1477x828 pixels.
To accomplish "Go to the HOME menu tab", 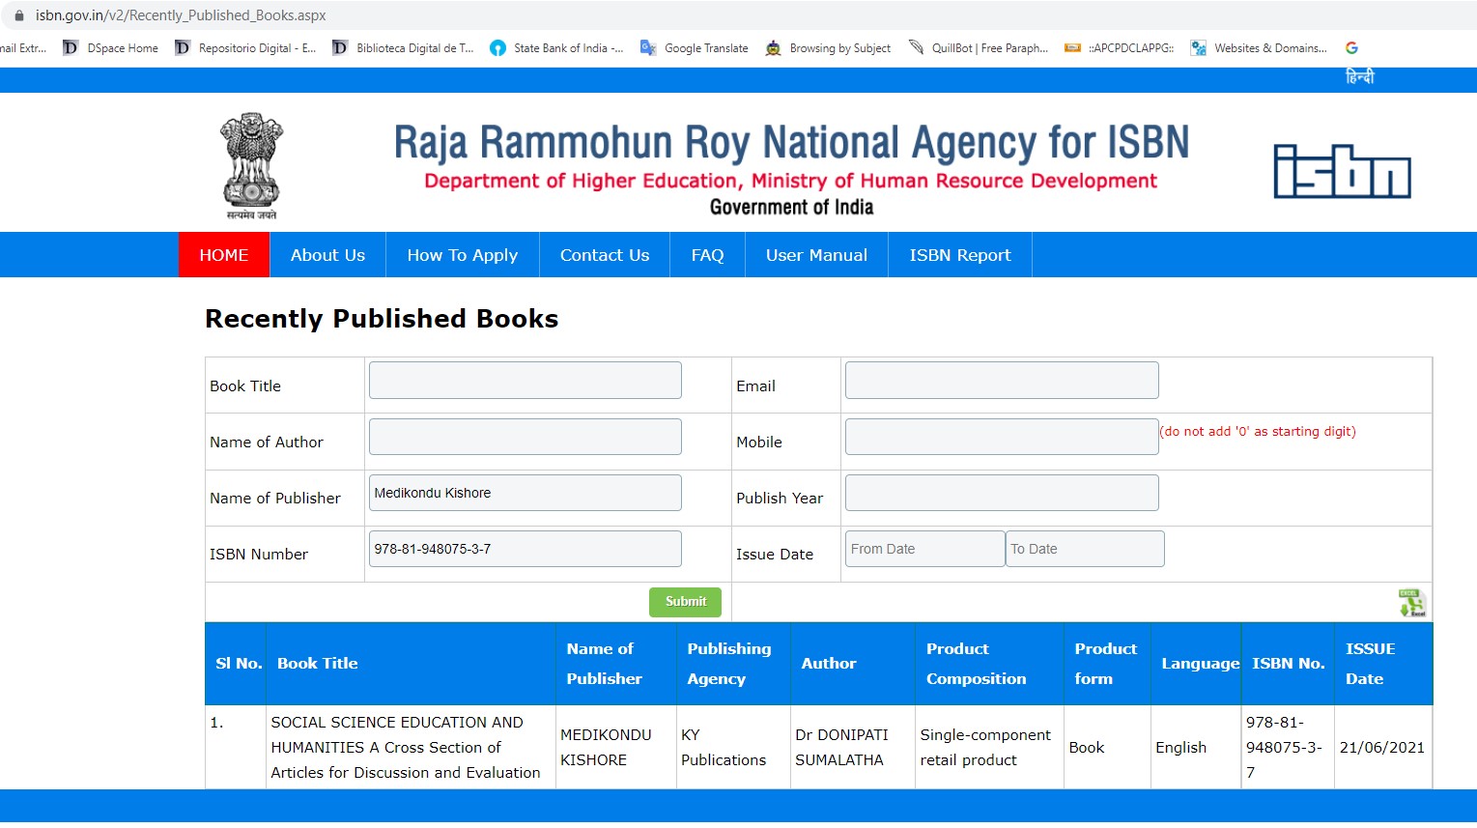I will click(224, 255).
